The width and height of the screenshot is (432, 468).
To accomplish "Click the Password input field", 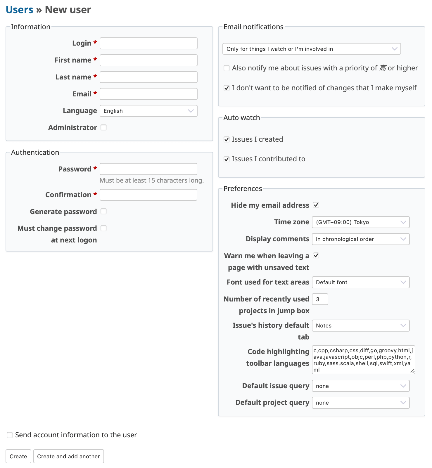I will [x=148, y=169].
